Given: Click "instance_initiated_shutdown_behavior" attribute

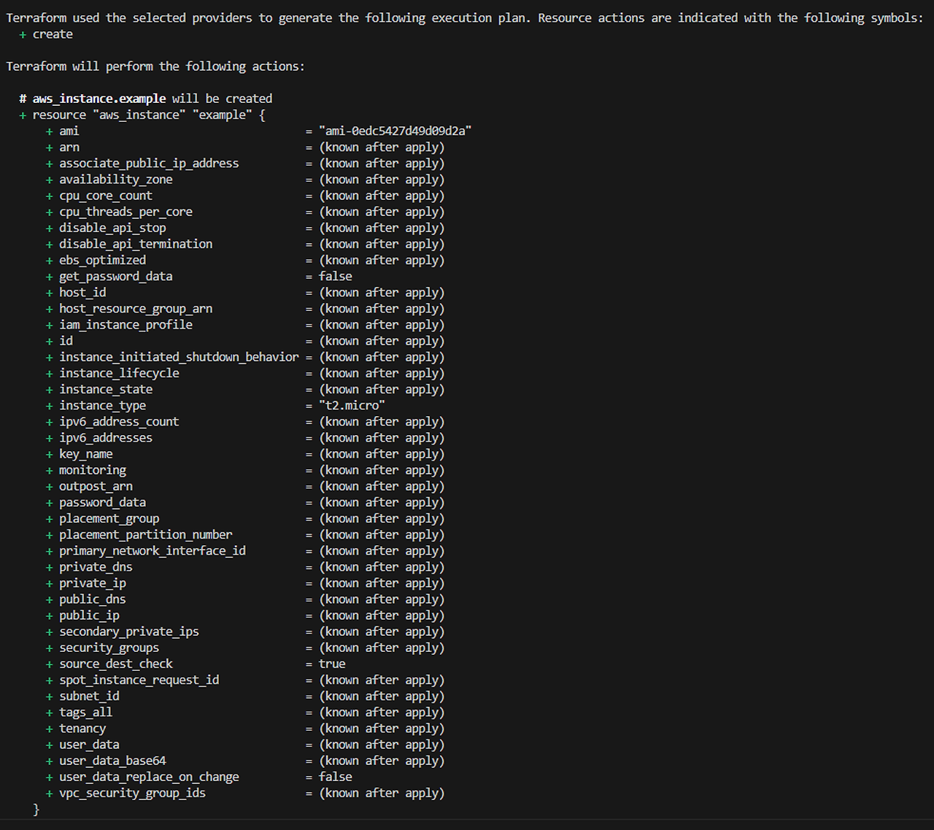Looking at the screenshot, I should 179,357.
